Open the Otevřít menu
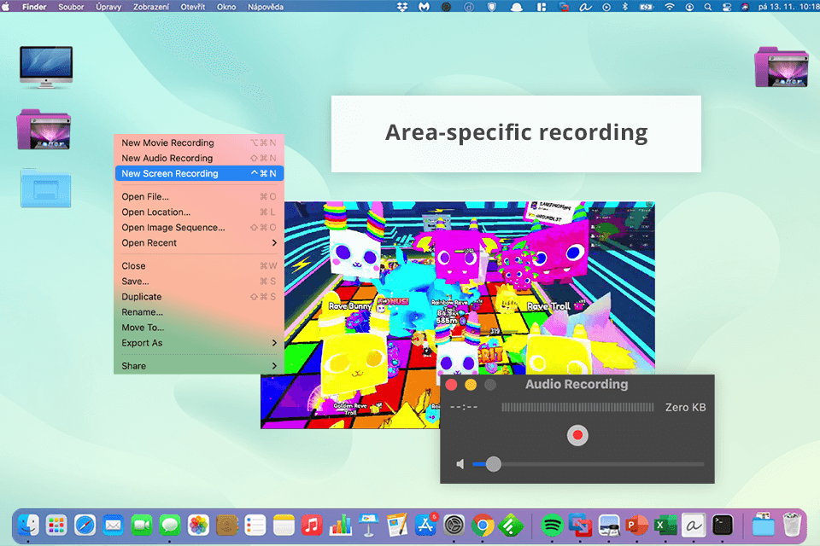 192,7
